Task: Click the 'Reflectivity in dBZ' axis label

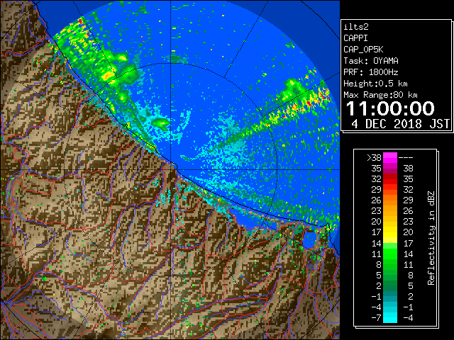Action: [431, 238]
